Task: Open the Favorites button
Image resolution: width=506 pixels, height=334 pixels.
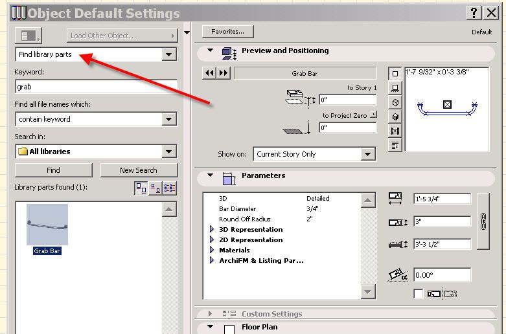Action: (x=227, y=32)
